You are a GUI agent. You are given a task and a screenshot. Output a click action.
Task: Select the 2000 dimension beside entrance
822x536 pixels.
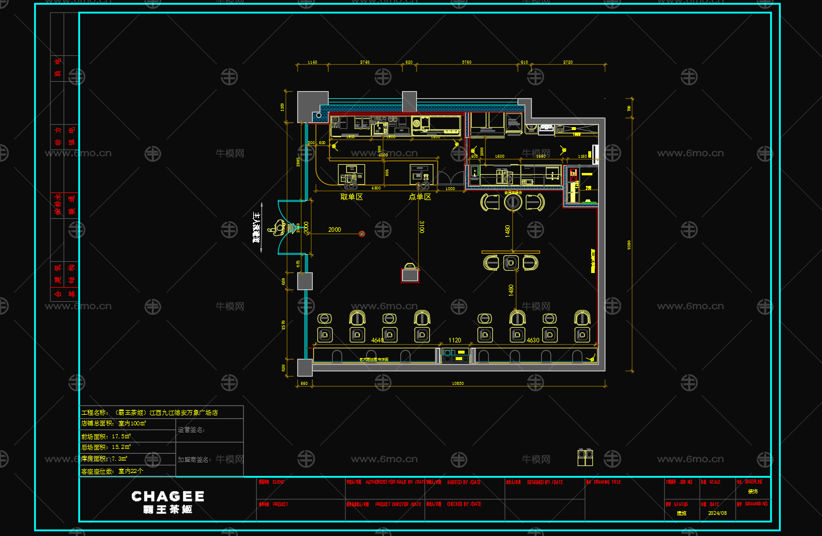click(x=334, y=229)
